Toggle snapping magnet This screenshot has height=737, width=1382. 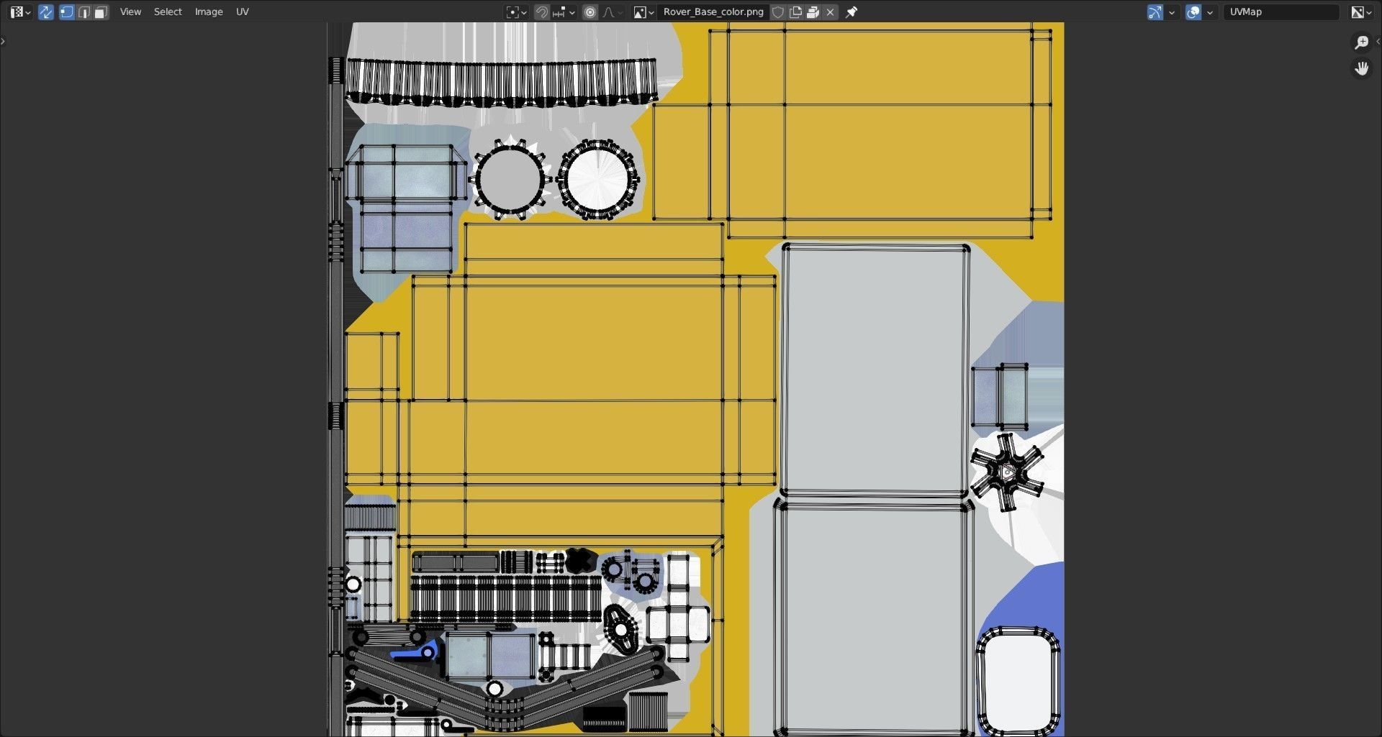point(541,12)
